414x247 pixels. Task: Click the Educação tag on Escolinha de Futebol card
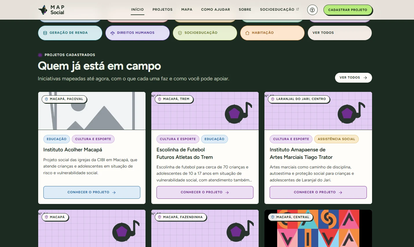(x=214, y=139)
